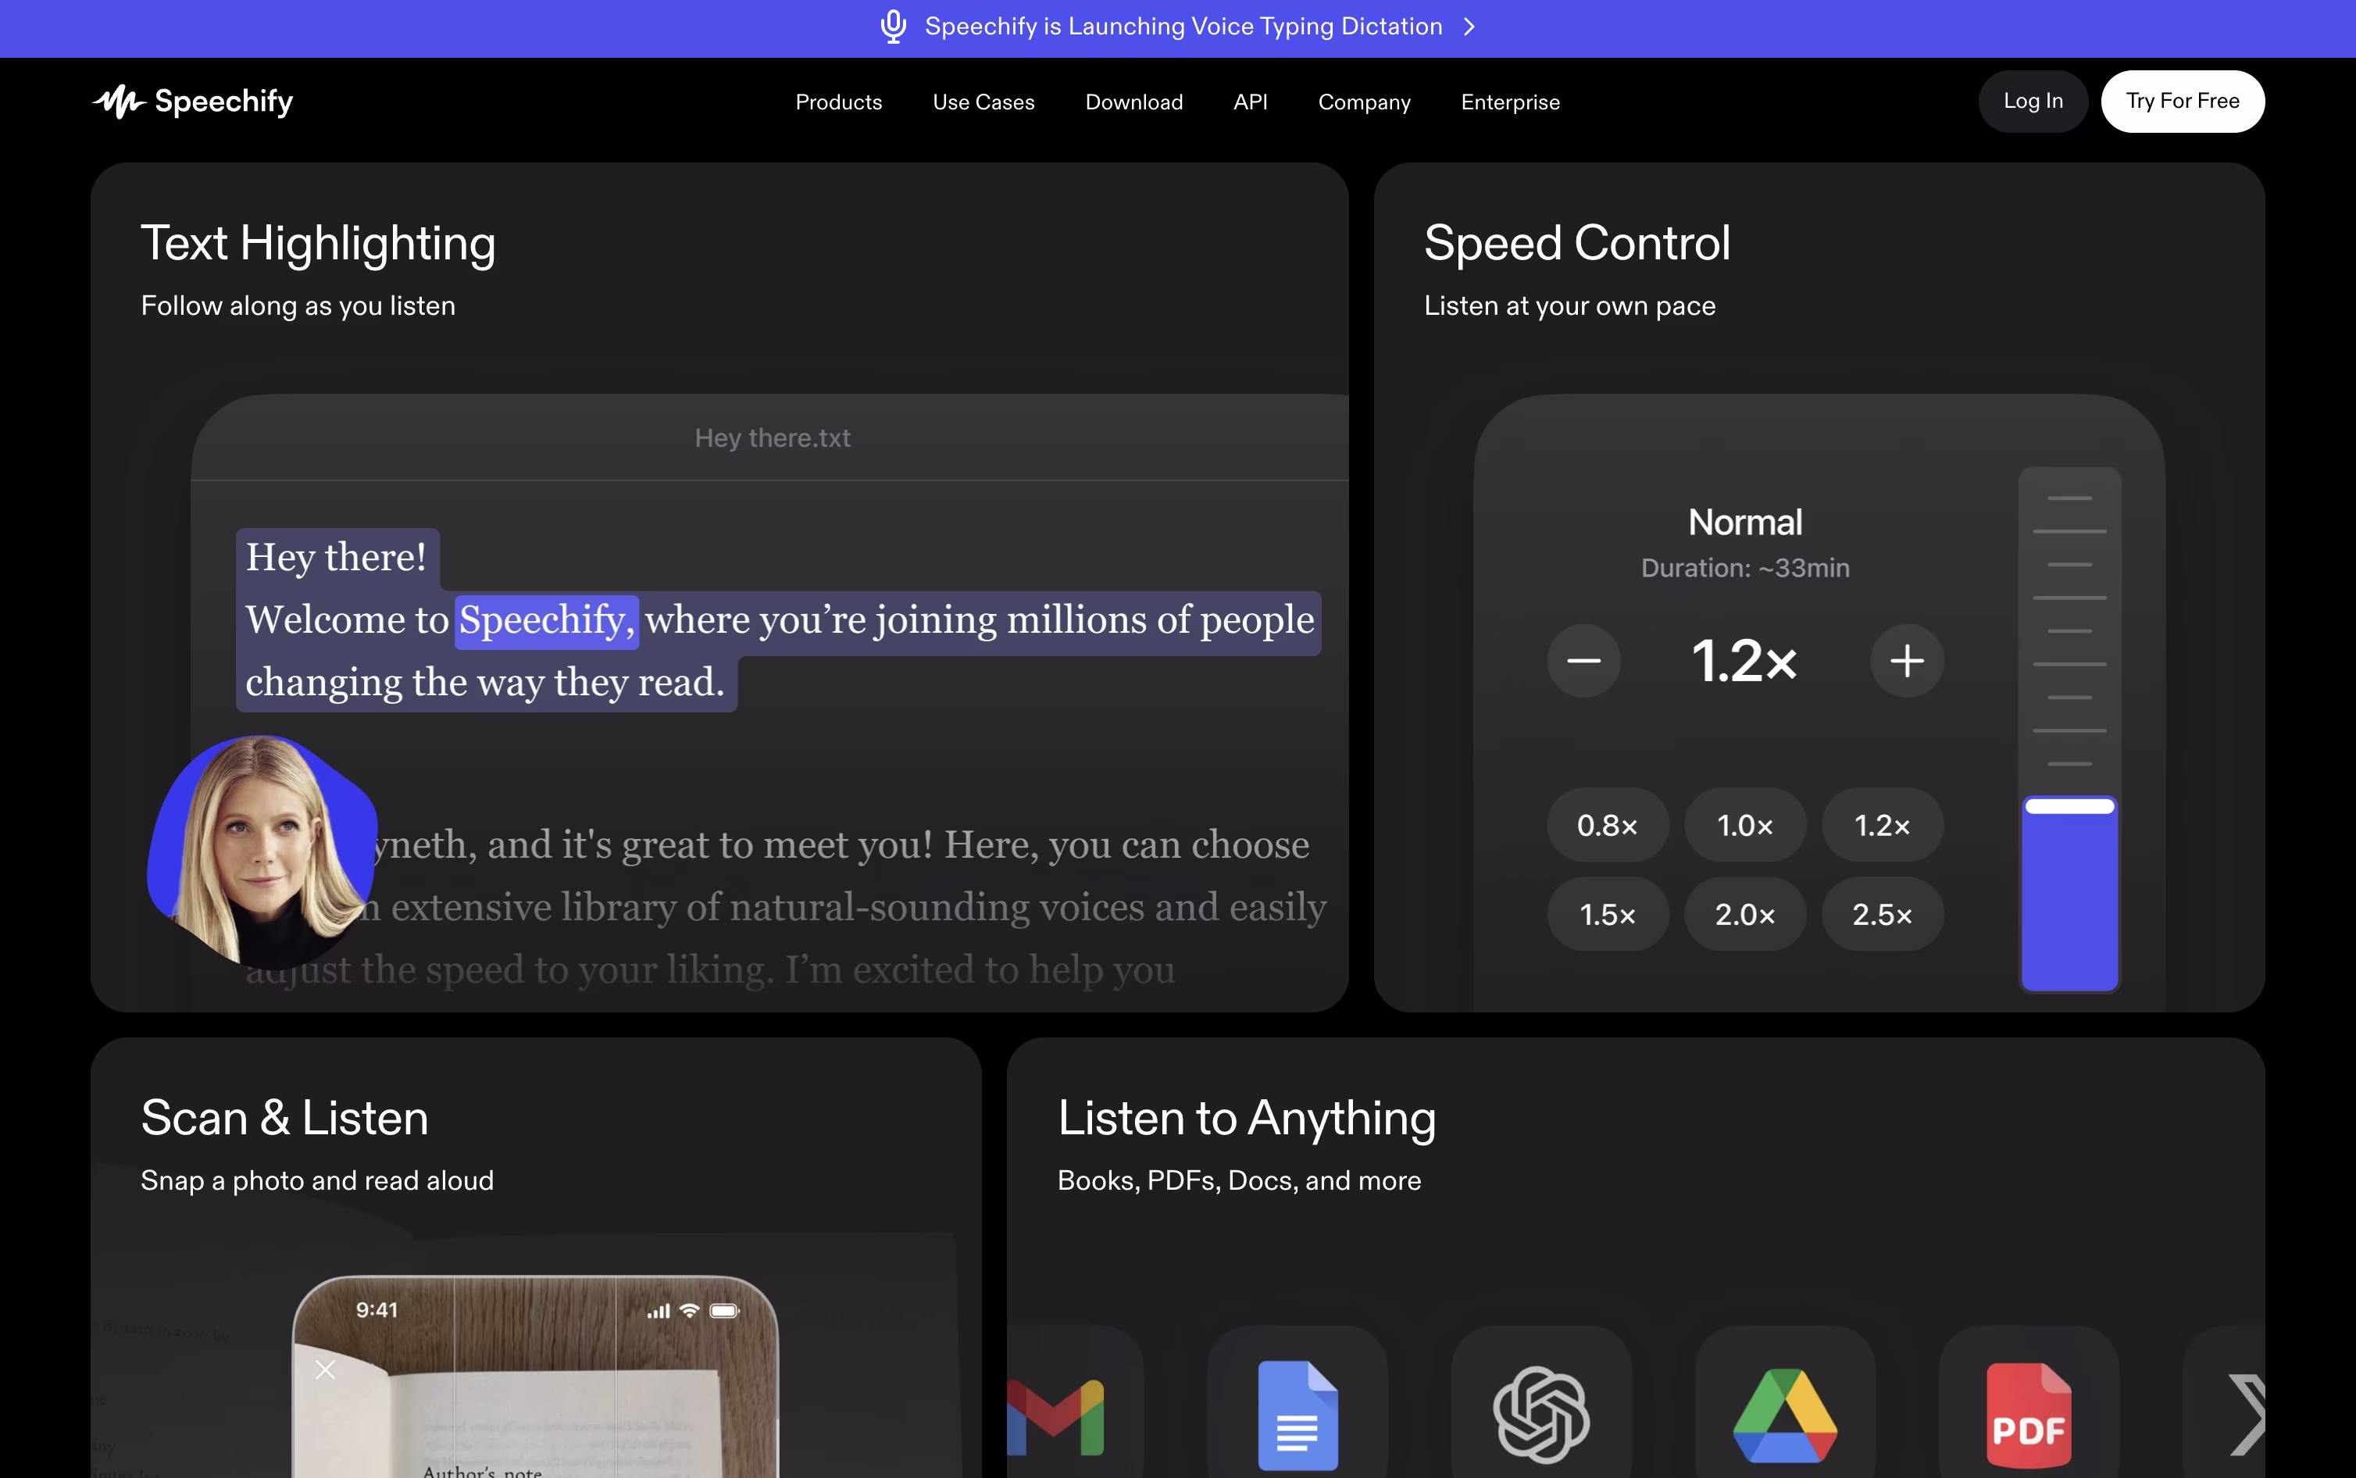Viewport: 2356px width, 1478px height.
Task: Select the 2.5× speed preset
Action: pos(1882,914)
